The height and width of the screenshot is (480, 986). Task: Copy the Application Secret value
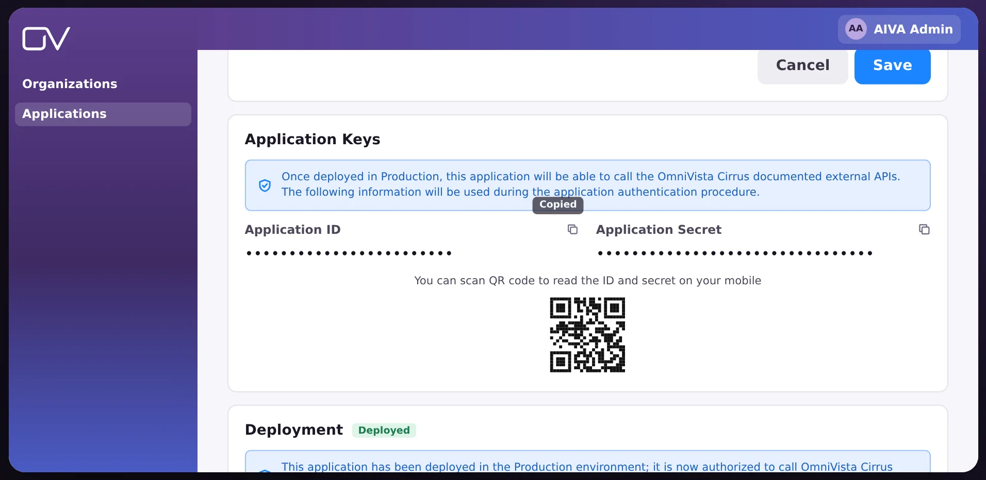924,229
